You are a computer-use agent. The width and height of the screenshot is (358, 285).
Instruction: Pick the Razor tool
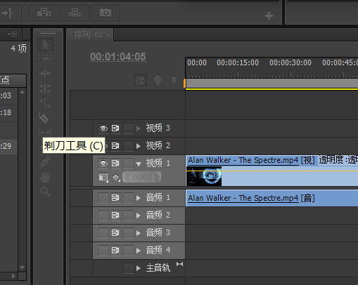44,118
